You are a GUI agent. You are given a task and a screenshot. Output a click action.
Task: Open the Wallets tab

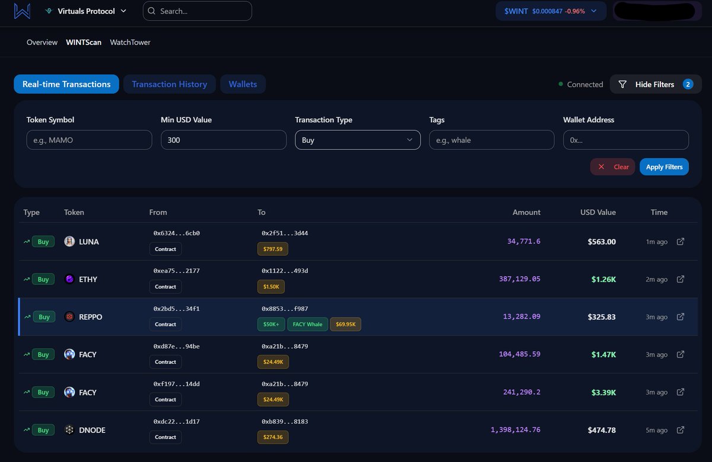point(243,84)
